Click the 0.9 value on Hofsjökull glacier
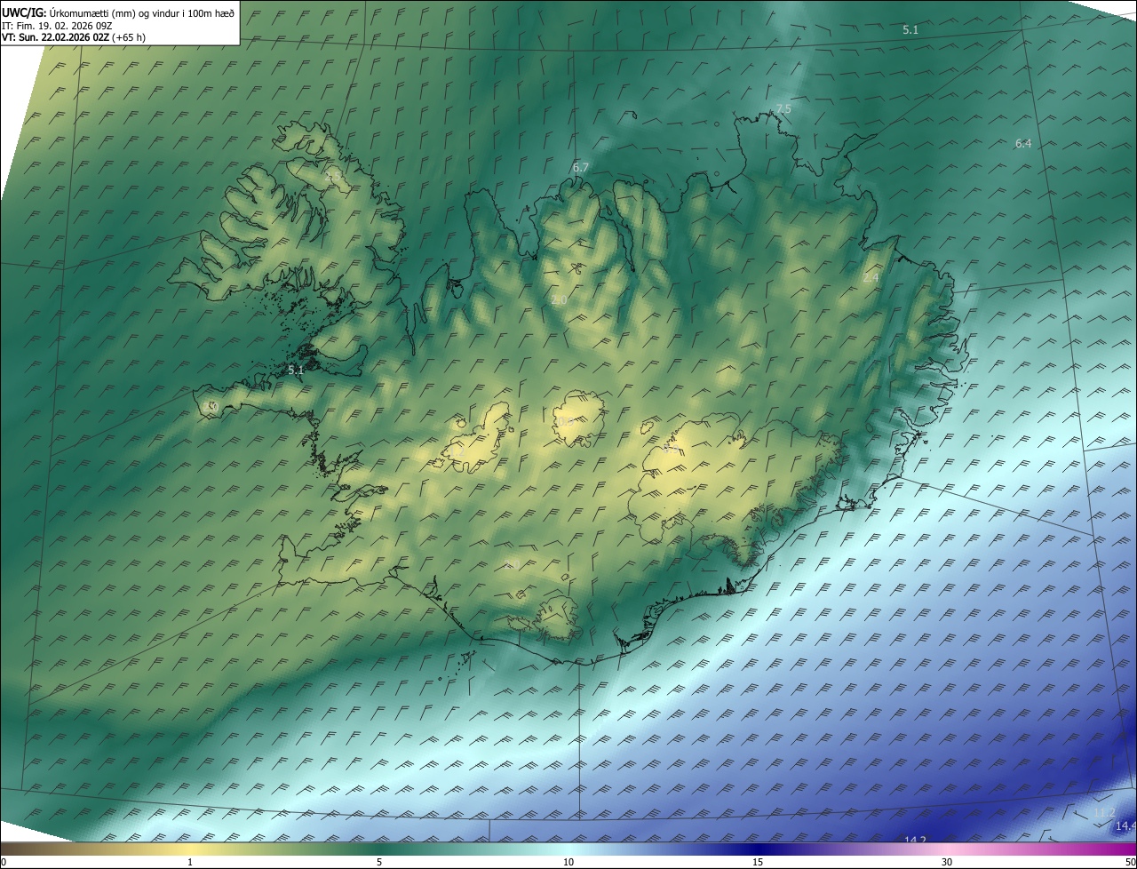The image size is (1137, 869). tap(565, 421)
